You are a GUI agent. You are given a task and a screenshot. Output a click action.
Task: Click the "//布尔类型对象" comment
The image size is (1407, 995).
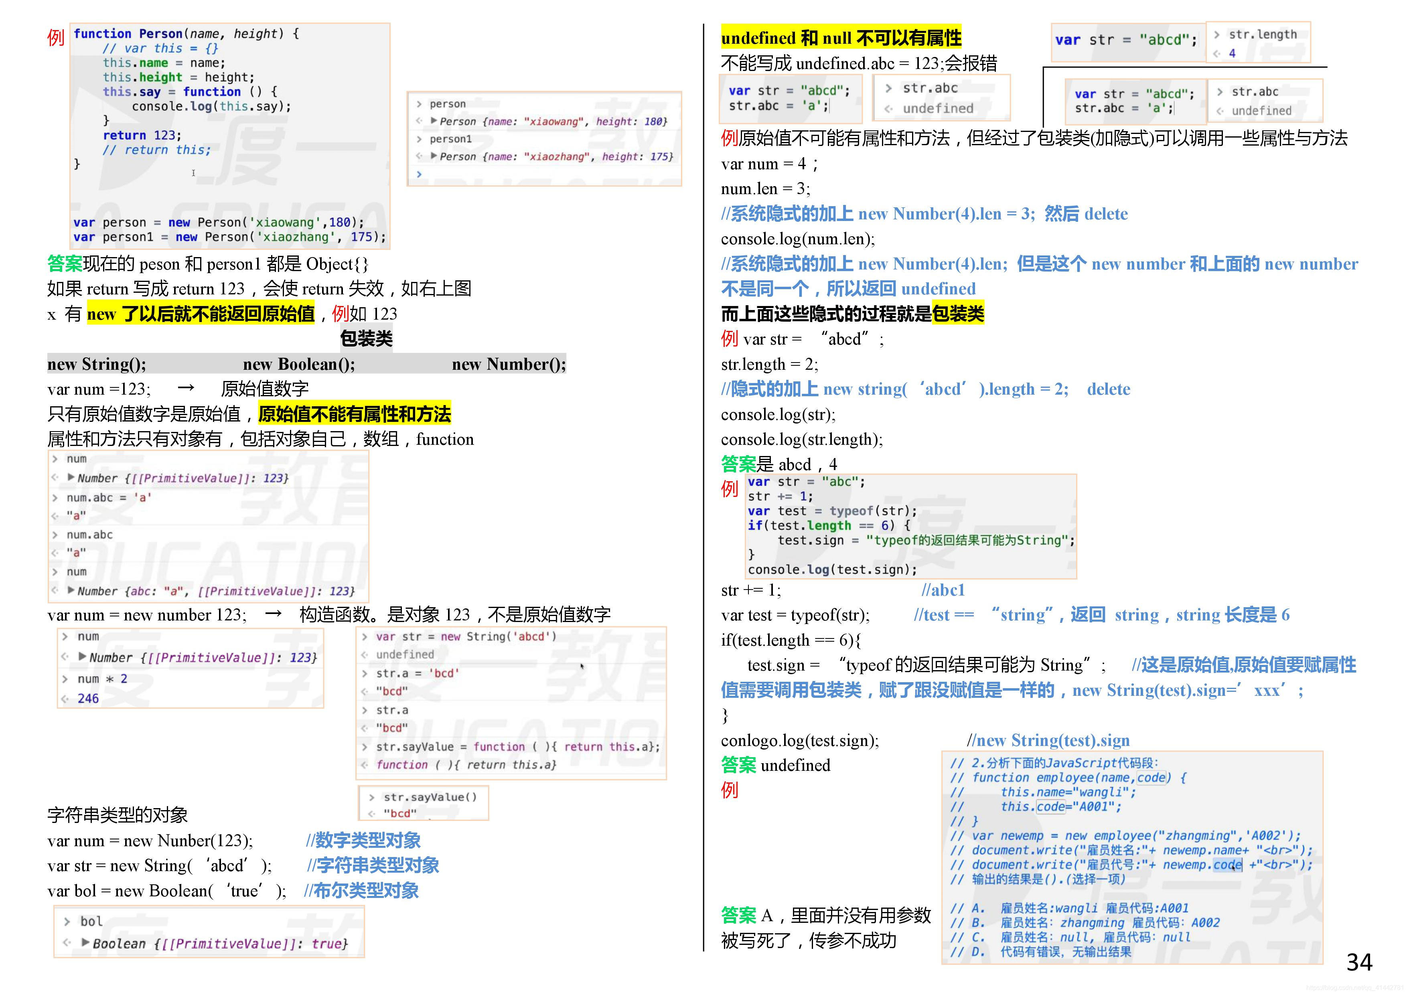click(x=361, y=891)
